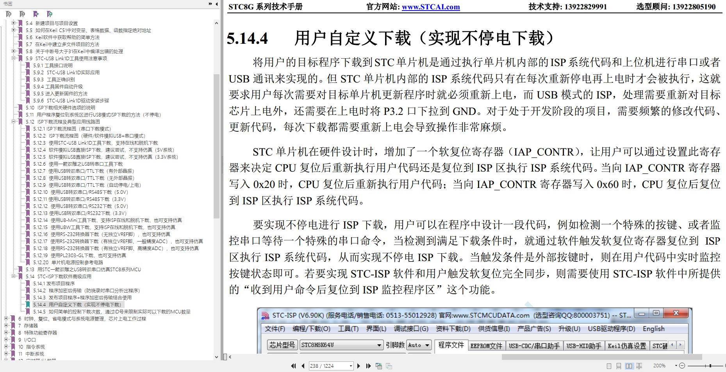Switch to two-page facing view
Image resolution: width=726 pixels, height=372 pixels.
click(629, 366)
